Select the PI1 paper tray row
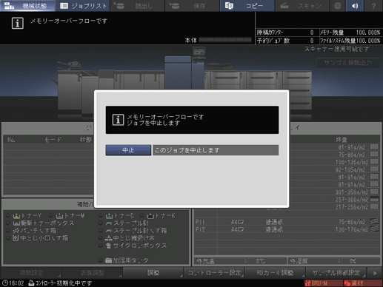This screenshot has width=383, height=287. [x=287, y=222]
